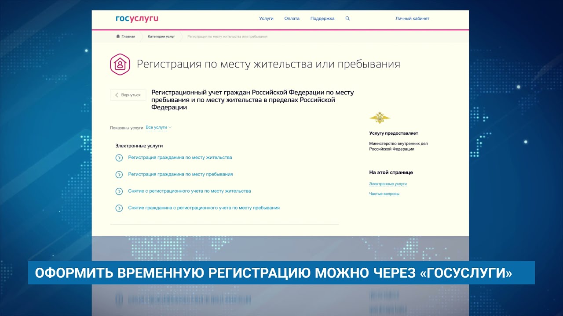Open the Поддержка menu
This screenshot has height=316, width=563.
point(322,18)
